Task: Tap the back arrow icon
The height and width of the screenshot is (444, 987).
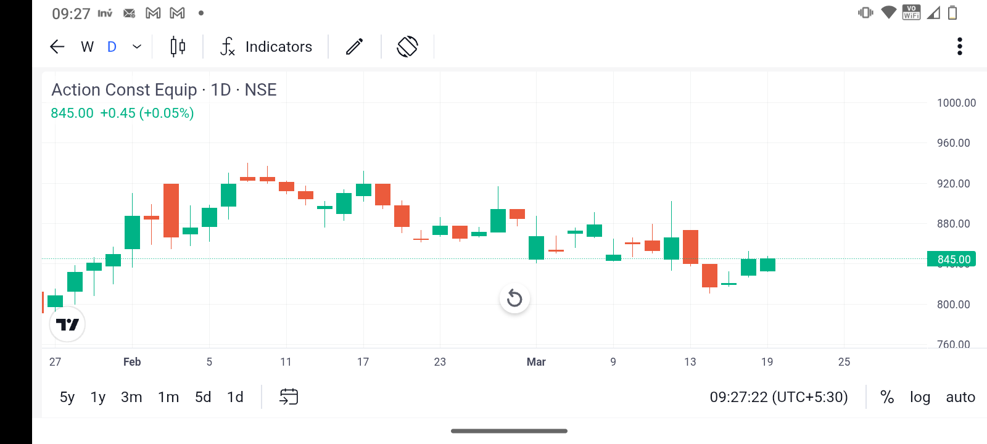Action: 57,47
